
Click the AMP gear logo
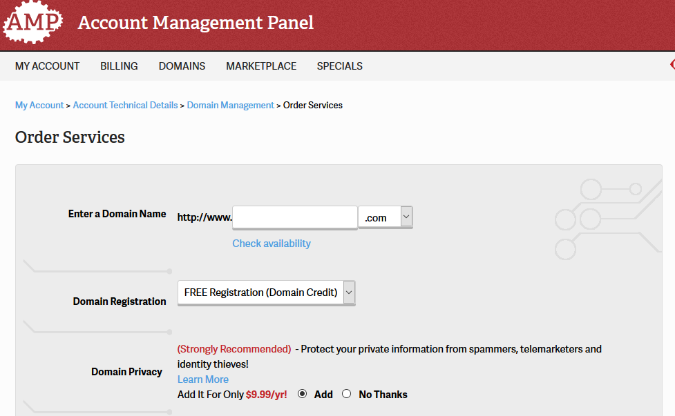pyautogui.click(x=32, y=22)
